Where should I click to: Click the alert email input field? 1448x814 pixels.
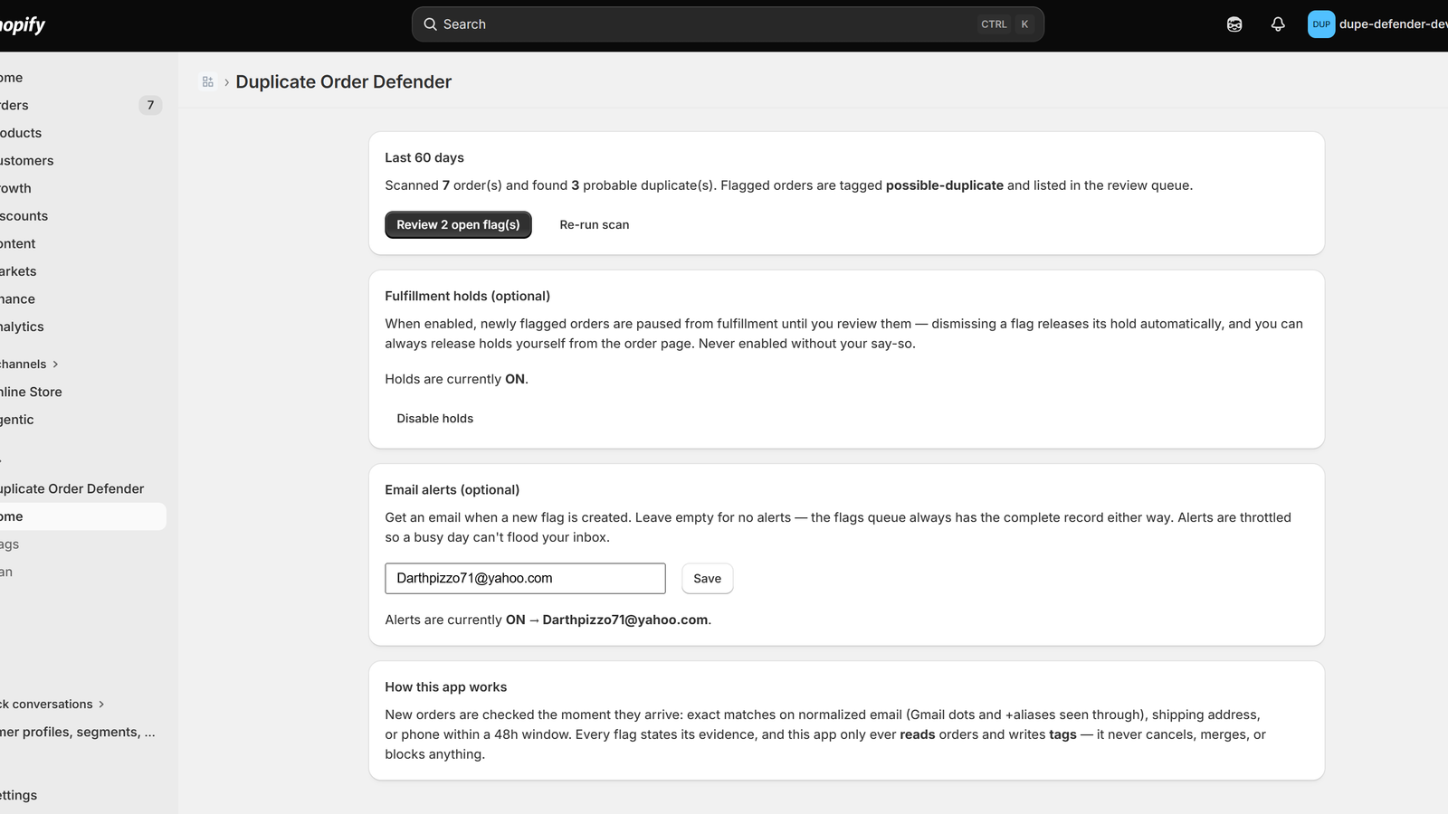tap(525, 579)
